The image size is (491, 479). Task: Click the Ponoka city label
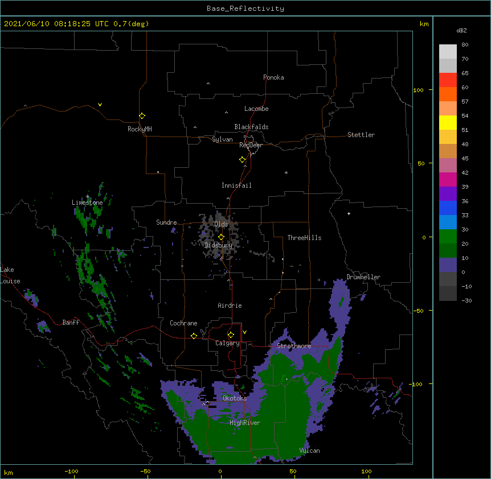(273, 77)
